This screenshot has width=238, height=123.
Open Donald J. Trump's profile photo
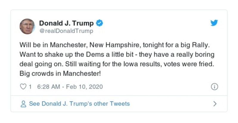coord(27,26)
